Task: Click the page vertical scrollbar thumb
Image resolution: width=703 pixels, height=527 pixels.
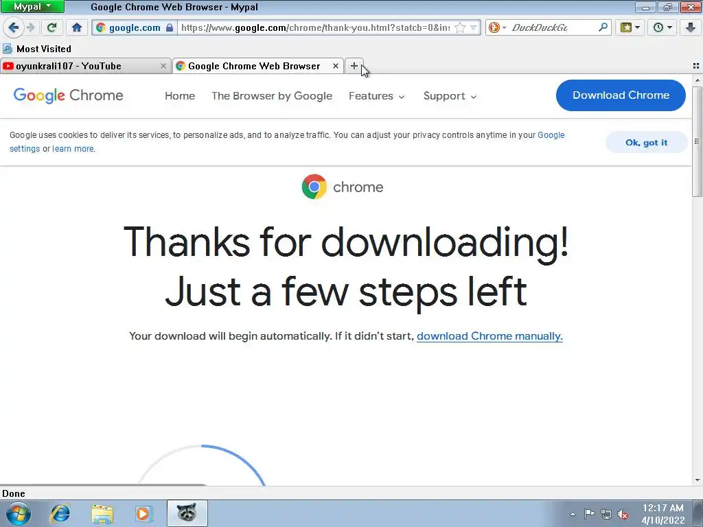Action: tap(697, 141)
